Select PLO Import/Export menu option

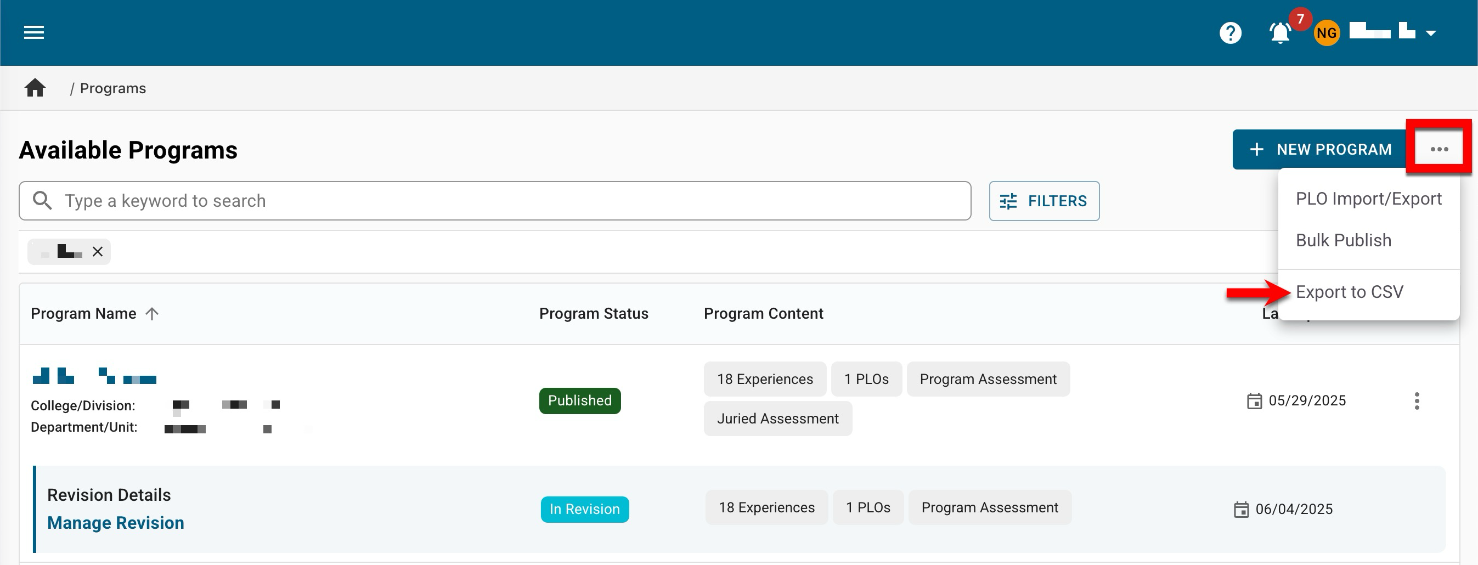tap(1368, 199)
